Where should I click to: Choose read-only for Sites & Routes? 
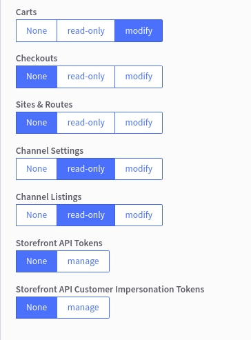click(x=86, y=123)
